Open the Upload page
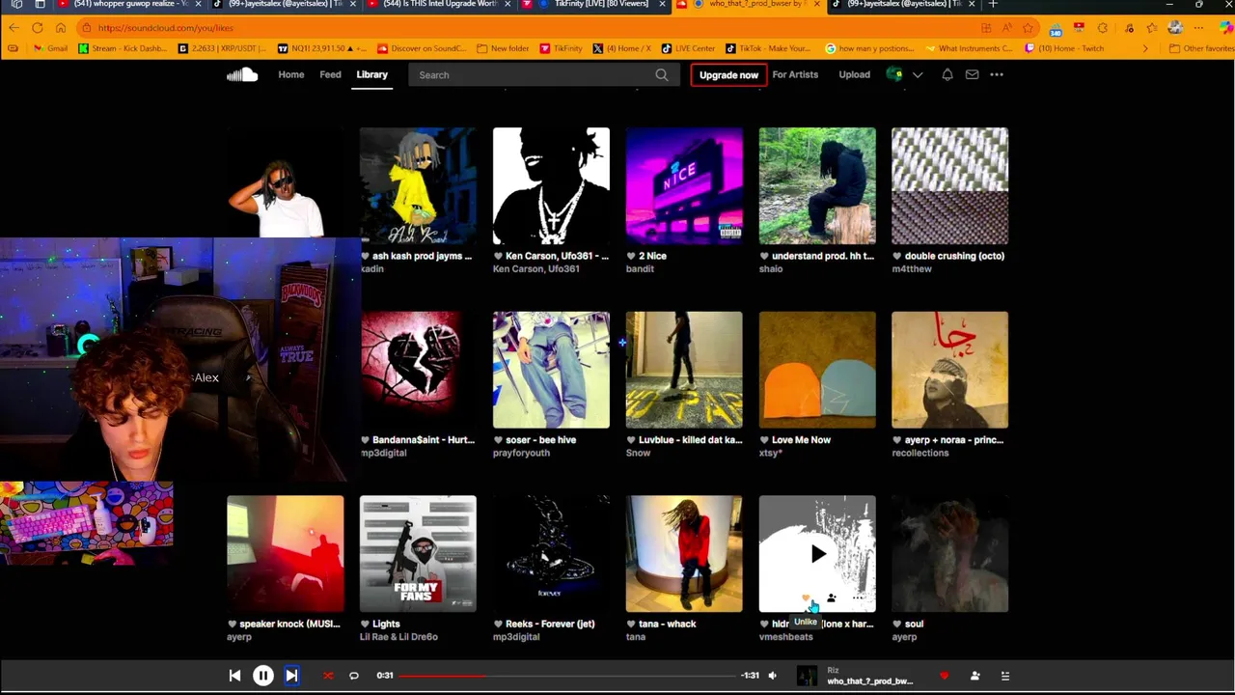The width and height of the screenshot is (1235, 695). coord(854,74)
